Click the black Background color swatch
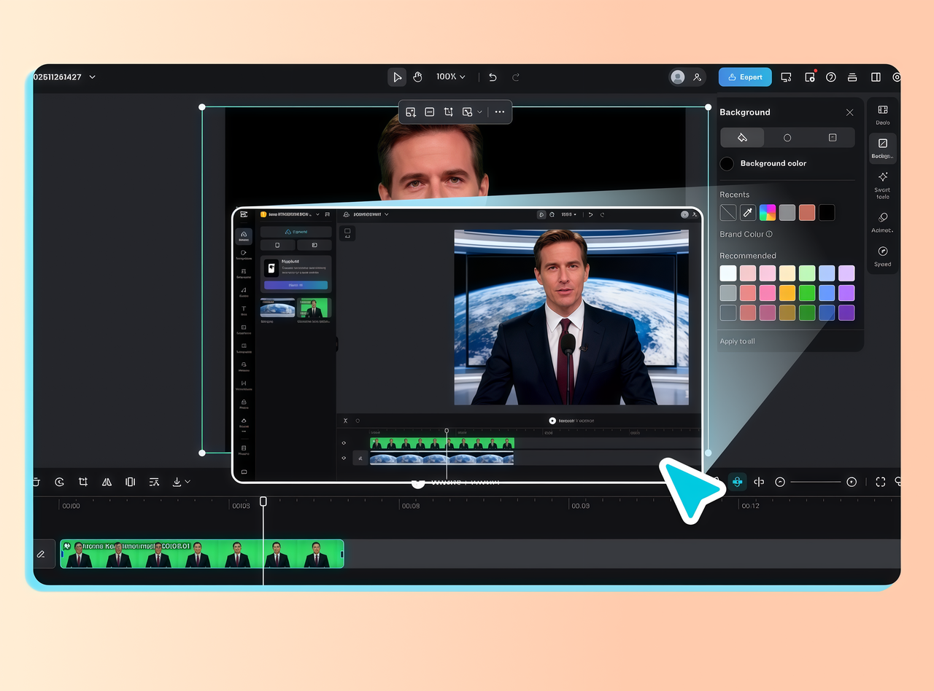The width and height of the screenshot is (934, 691). click(x=727, y=163)
